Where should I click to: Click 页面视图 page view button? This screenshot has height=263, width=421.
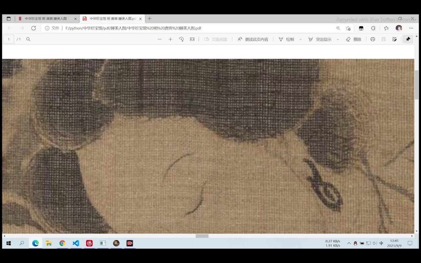tap(216, 39)
